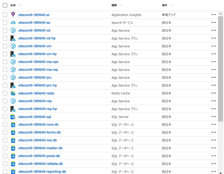This screenshot has height=174, width=224.
Task: Click the Application Insights icon for sitecore9-389640-ai
Action: tap(13, 15)
